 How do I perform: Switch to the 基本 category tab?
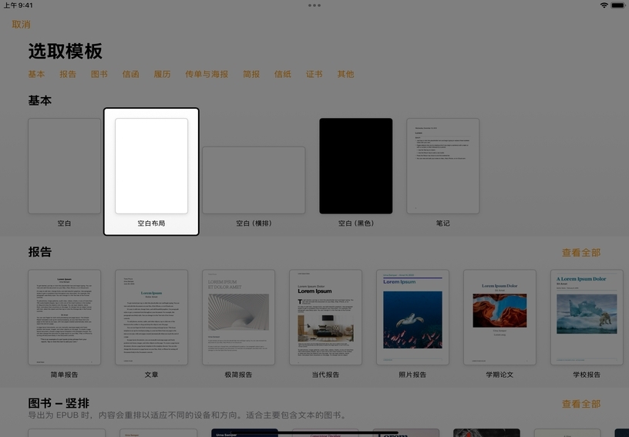coord(36,75)
